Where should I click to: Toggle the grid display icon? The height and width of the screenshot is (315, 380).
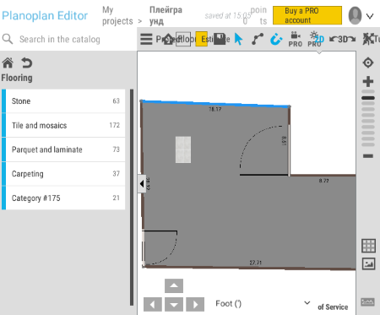tap(368, 246)
